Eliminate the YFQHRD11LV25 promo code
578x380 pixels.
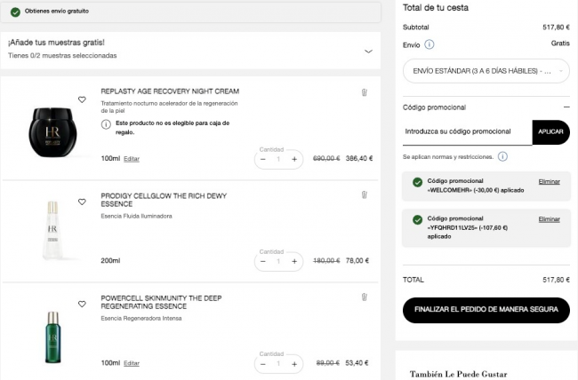549,218
